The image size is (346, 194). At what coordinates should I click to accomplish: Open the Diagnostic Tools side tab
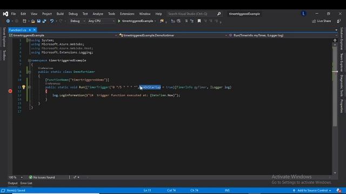[x=342, y=86]
